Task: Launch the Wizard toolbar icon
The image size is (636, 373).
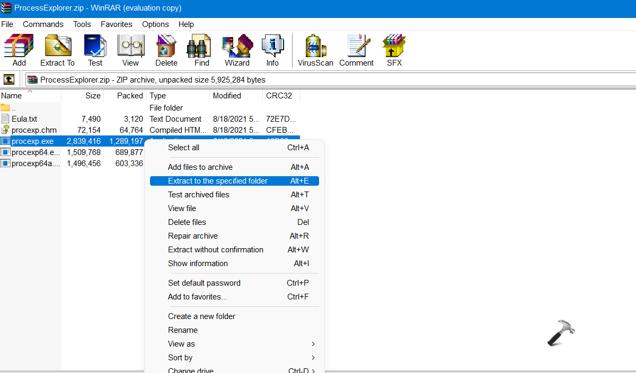Action: coord(237,50)
